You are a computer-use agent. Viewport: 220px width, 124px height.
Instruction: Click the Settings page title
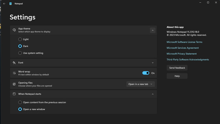22,17
